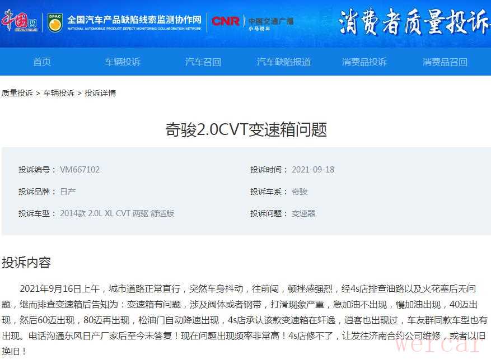Image resolution: width=491 pixels, height=359 pixels.
Task: Navigate to 消费品召回 menu item
Action: 445,62
